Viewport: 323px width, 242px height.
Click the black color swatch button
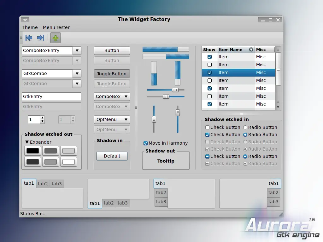32,151
